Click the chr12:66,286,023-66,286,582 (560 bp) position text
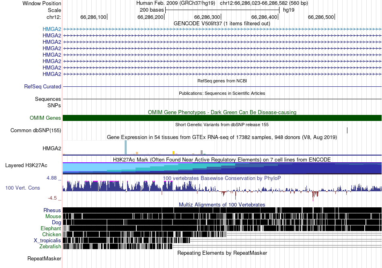The width and height of the screenshot is (382, 268). [264, 3]
